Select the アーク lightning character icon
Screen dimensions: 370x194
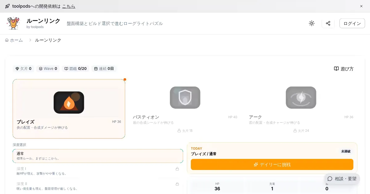[301, 98]
